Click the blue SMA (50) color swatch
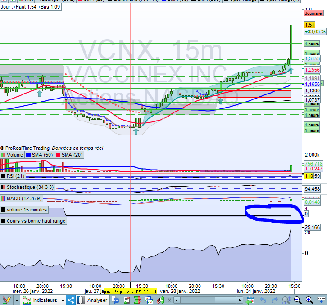Screen dimensions: 327x305 point(28,155)
